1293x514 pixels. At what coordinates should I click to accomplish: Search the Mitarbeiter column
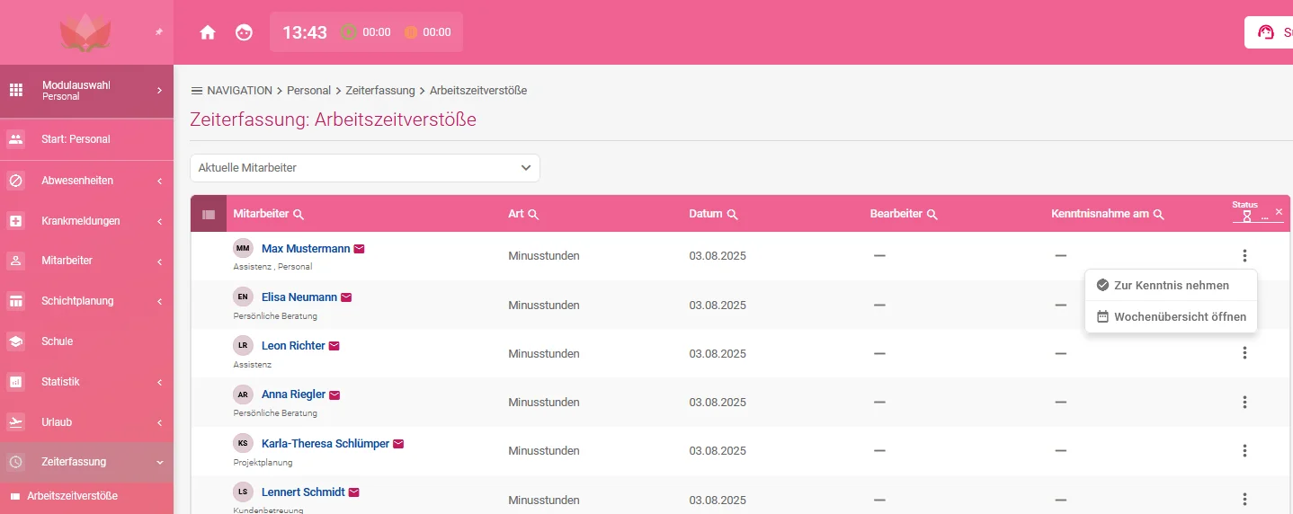[299, 215]
